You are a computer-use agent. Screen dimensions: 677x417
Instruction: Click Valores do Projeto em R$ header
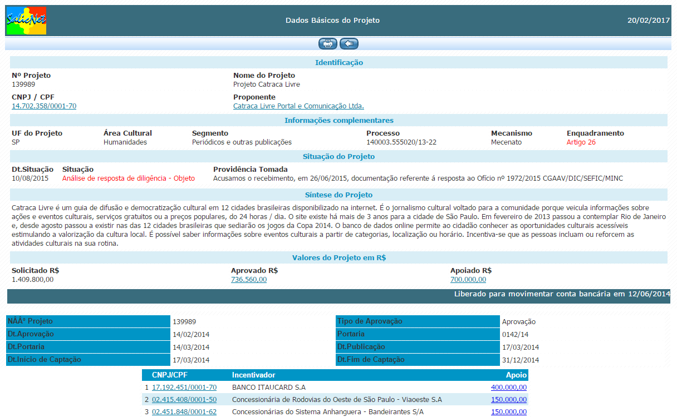click(x=339, y=257)
